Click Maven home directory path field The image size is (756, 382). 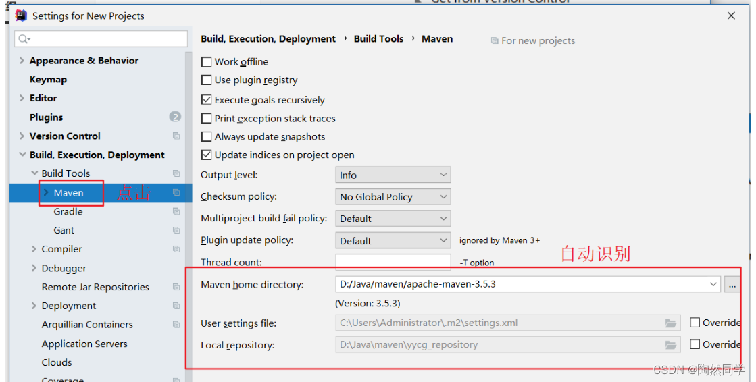pyautogui.click(x=528, y=284)
